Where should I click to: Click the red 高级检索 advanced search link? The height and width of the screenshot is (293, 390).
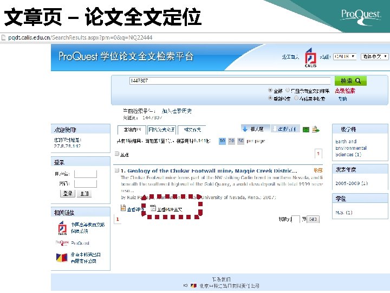[x=345, y=91]
